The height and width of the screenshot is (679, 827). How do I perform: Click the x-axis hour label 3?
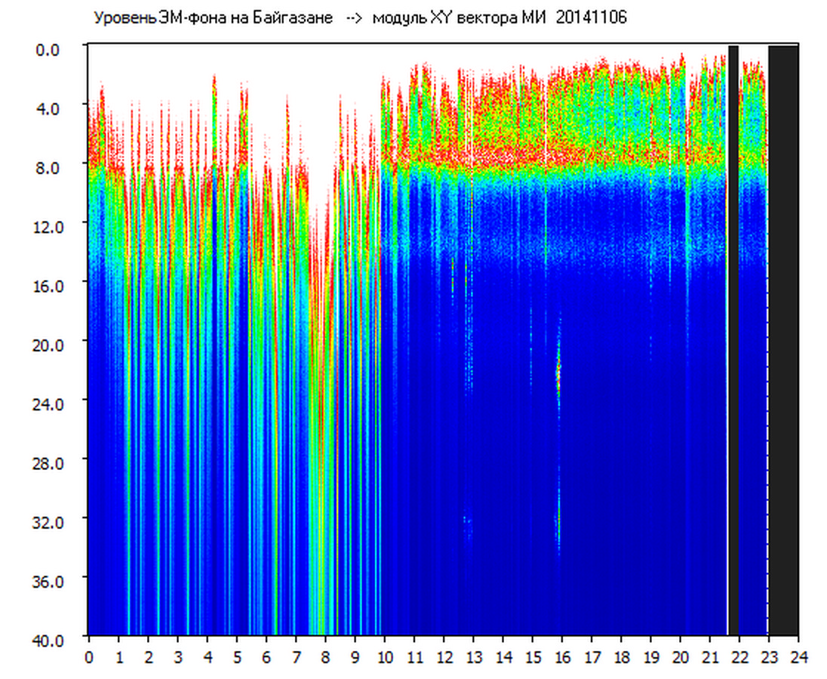177,657
